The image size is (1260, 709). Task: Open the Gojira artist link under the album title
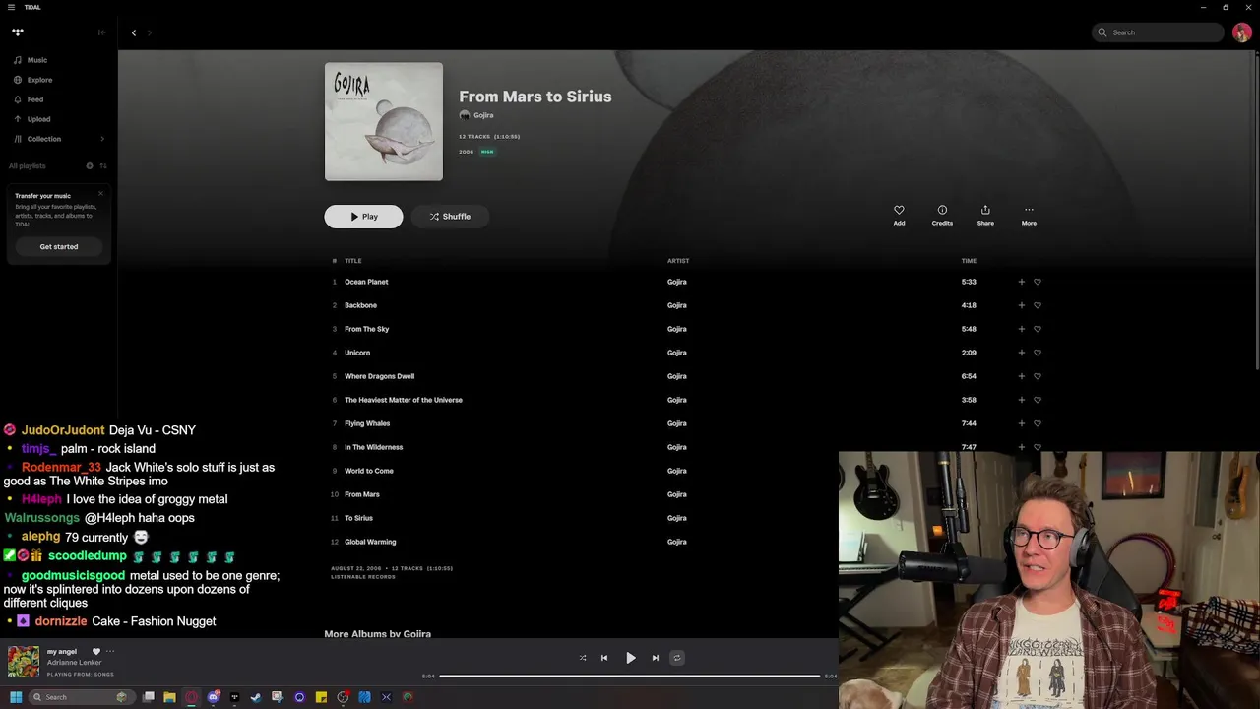(x=483, y=115)
